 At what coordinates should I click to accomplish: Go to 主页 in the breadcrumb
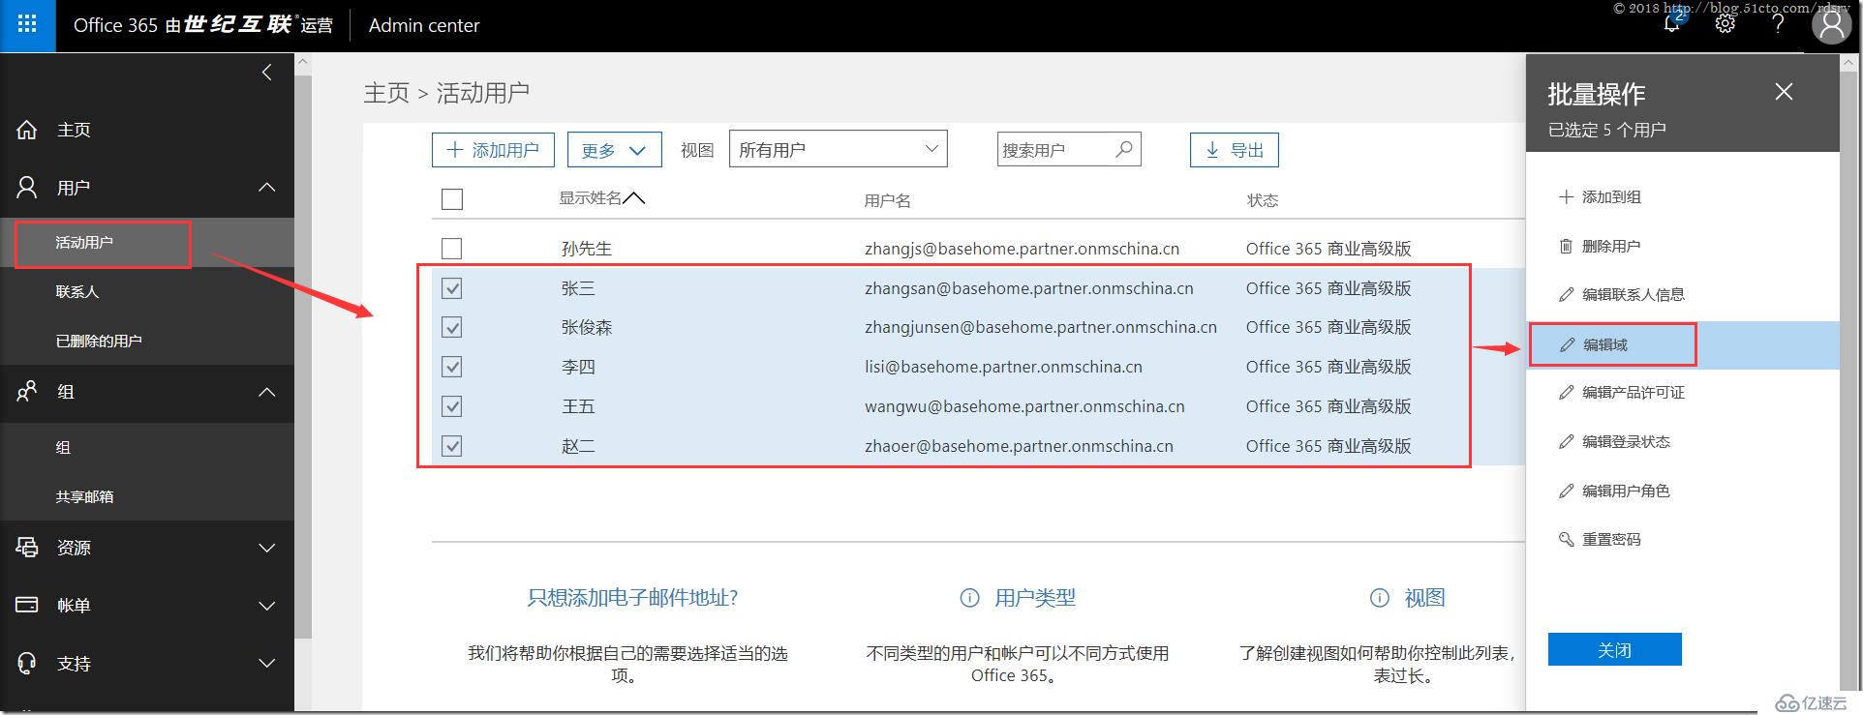click(x=386, y=93)
